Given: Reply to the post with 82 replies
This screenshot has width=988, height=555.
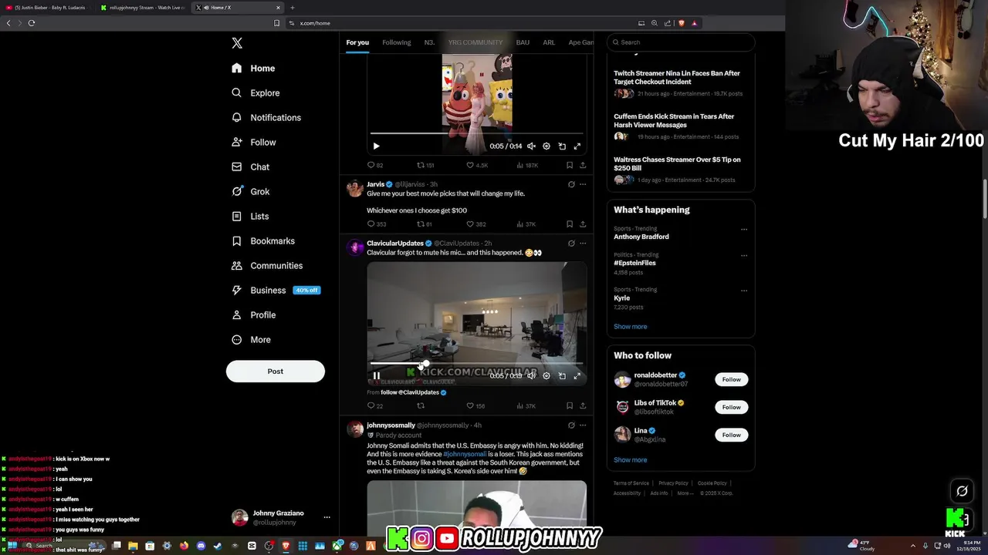Looking at the screenshot, I should tap(374, 165).
